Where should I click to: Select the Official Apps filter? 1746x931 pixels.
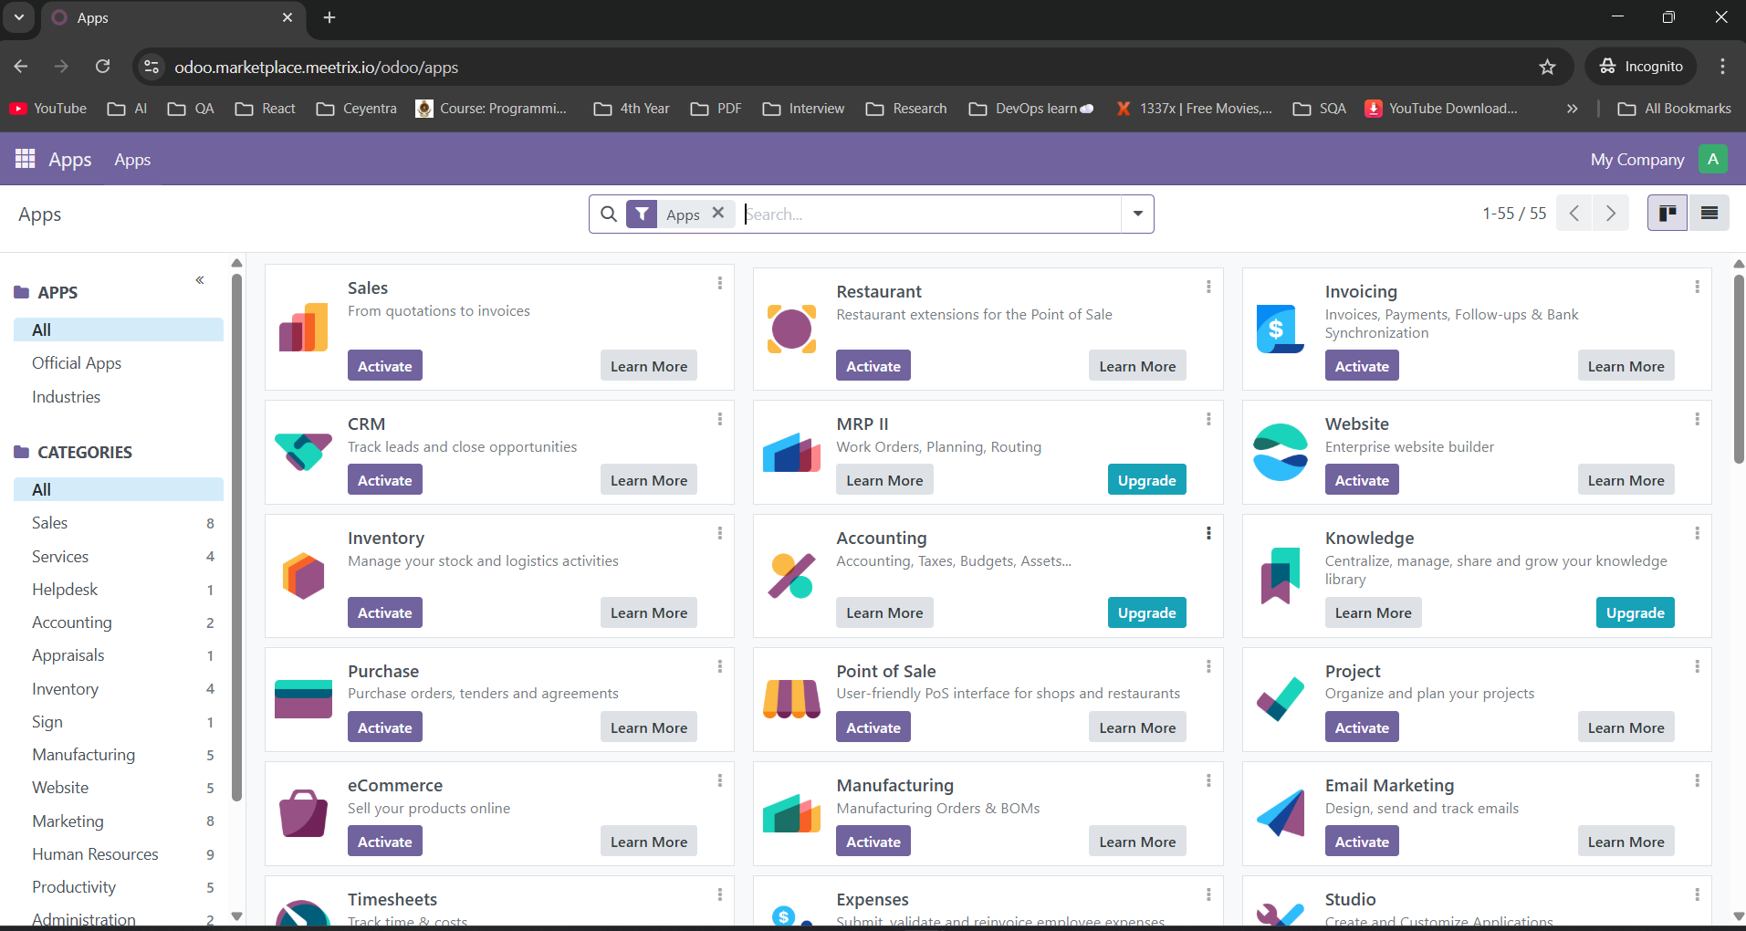point(77,362)
